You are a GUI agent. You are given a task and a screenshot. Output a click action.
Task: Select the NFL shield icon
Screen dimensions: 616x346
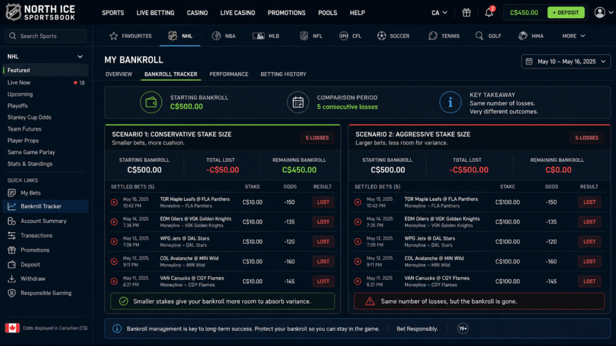(x=304, y=36)
